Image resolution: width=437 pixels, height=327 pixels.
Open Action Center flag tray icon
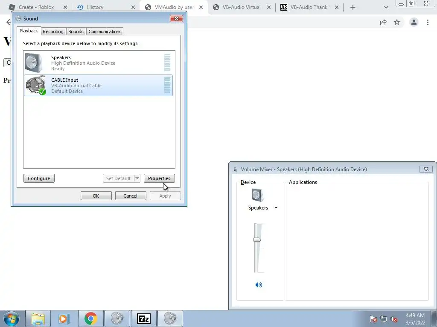[373, 319]
